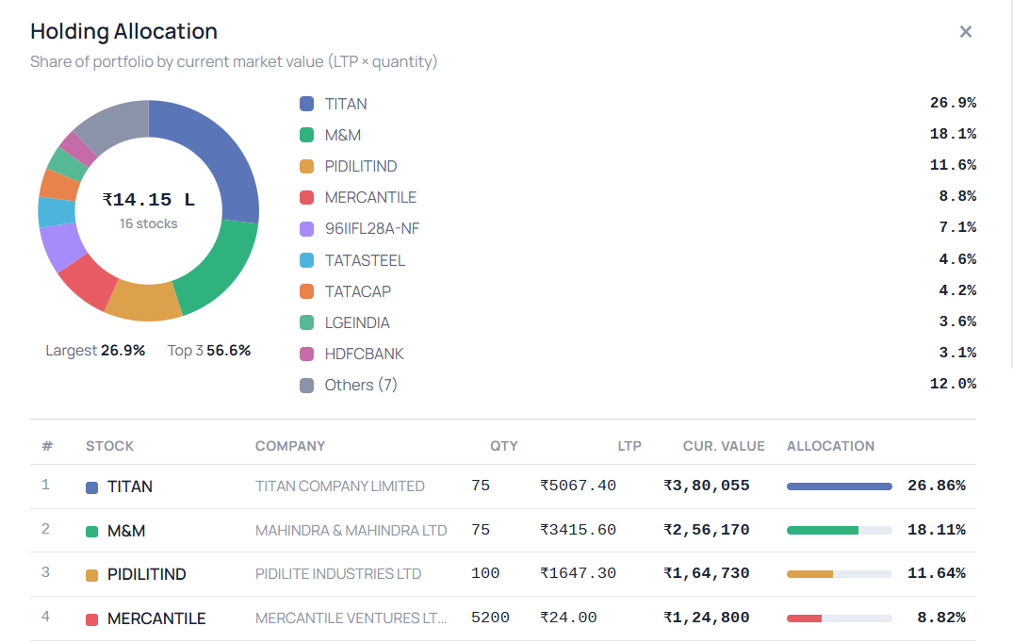The image size is (1013, 643).
Task: Click the # column header
Action: [47, 446]
